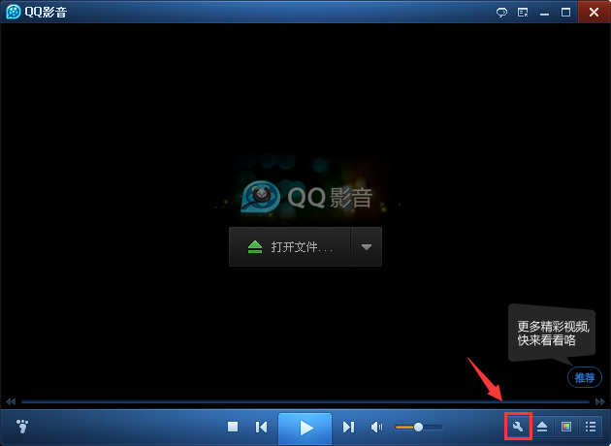Open the 推荐 recommendations button

585,377
